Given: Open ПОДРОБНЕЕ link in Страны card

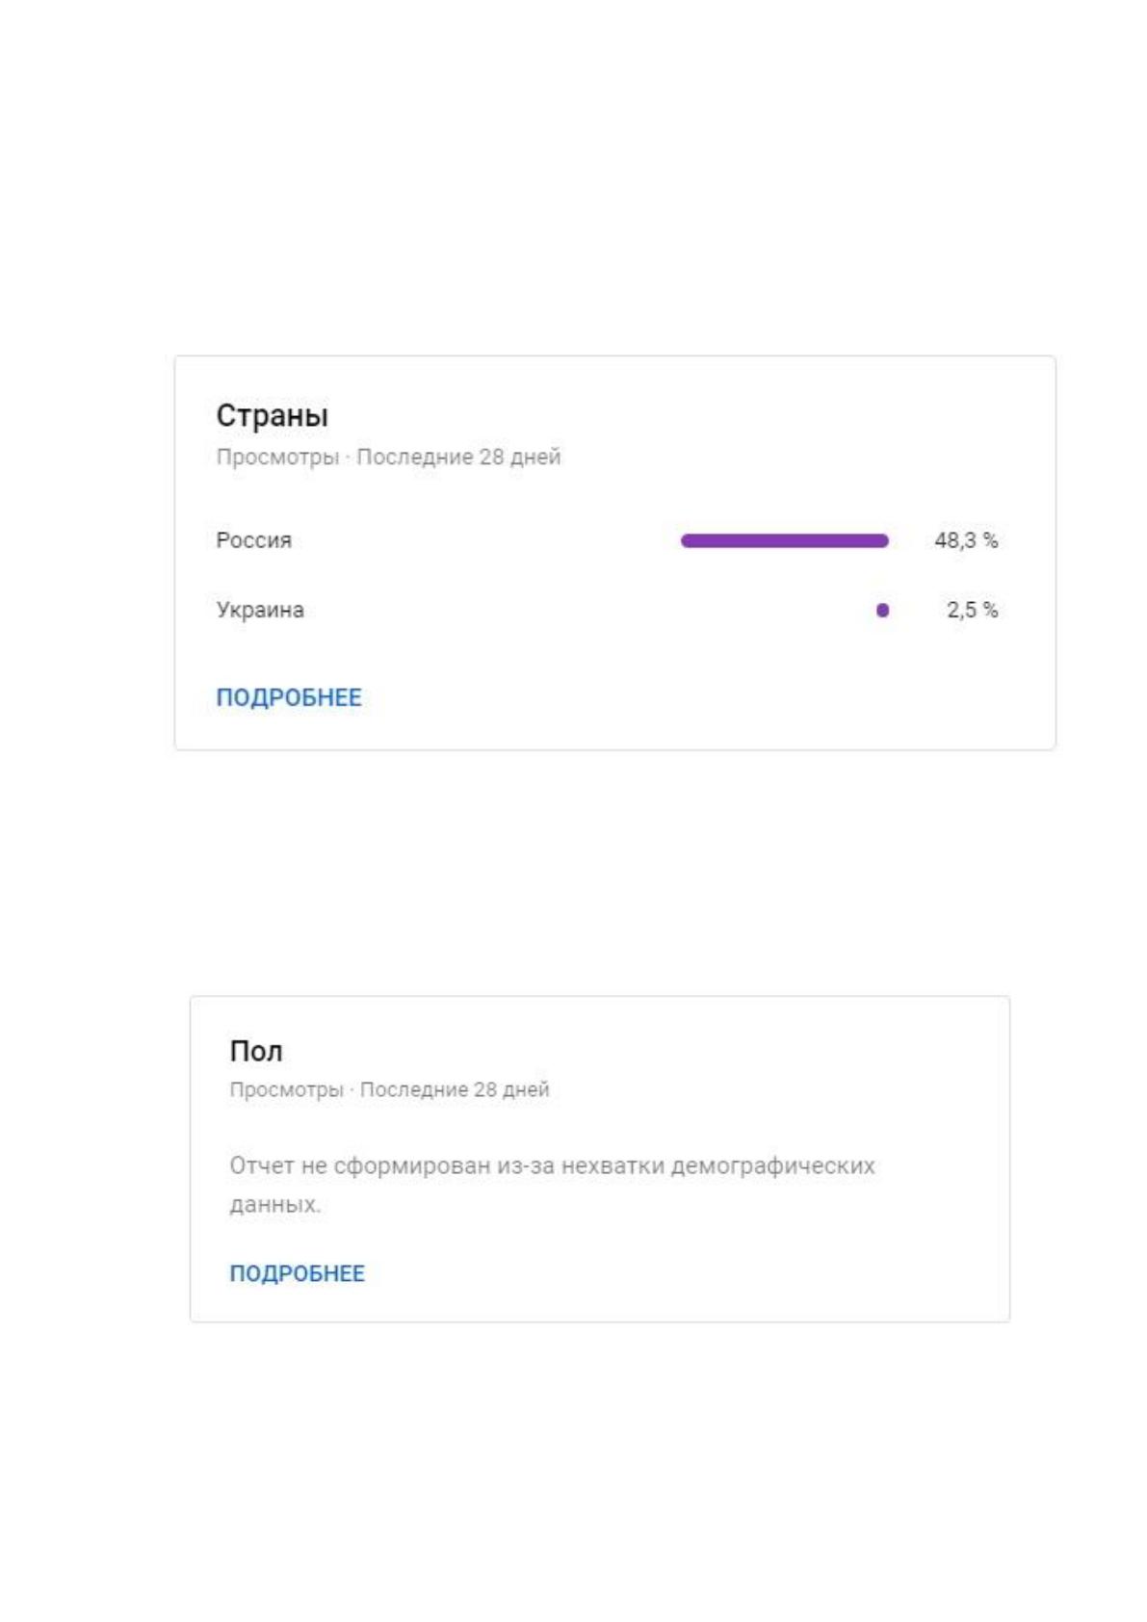Looking at the screenshot, I should point(289,697).
